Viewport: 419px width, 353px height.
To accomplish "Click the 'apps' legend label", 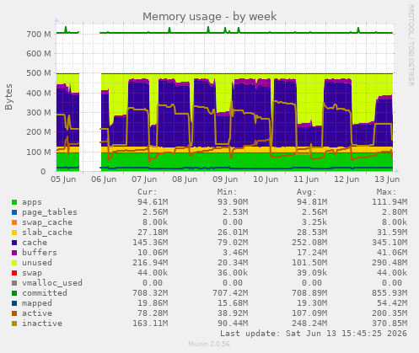I will (x=32, y=202).
